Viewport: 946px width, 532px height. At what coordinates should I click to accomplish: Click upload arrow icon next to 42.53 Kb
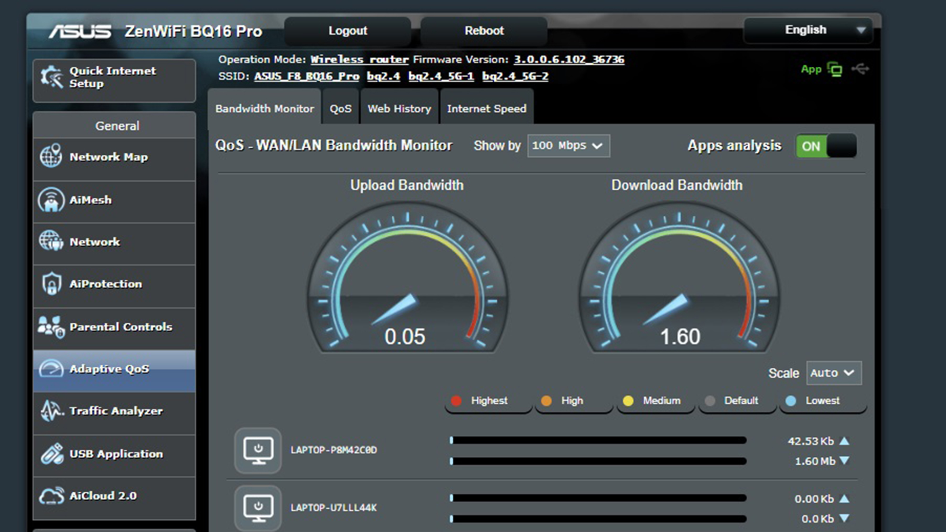tap(844, 441)
